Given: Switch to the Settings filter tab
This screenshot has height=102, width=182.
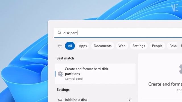Looking at the screenshot, I should tap(139, 46).
